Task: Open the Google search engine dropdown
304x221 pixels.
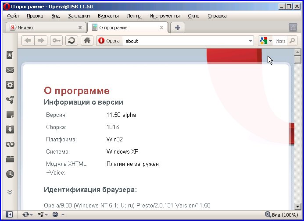Action: click(x=265, y=41)
